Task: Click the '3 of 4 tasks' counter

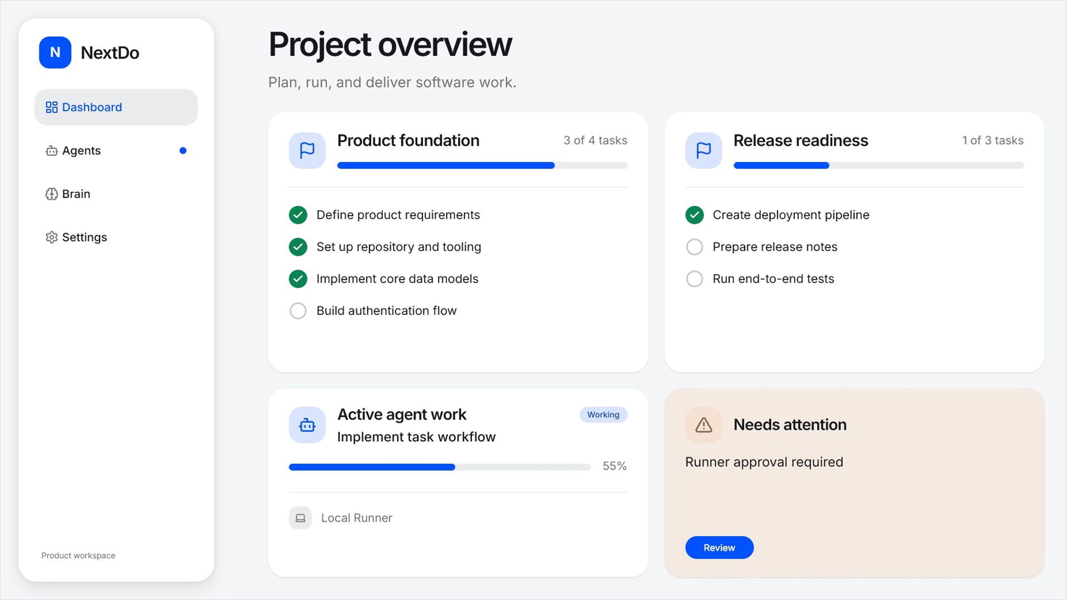Action: [x=595, y=140]
